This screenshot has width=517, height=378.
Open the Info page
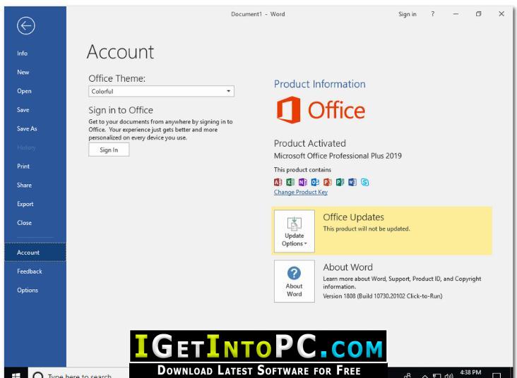pos(22,54)
